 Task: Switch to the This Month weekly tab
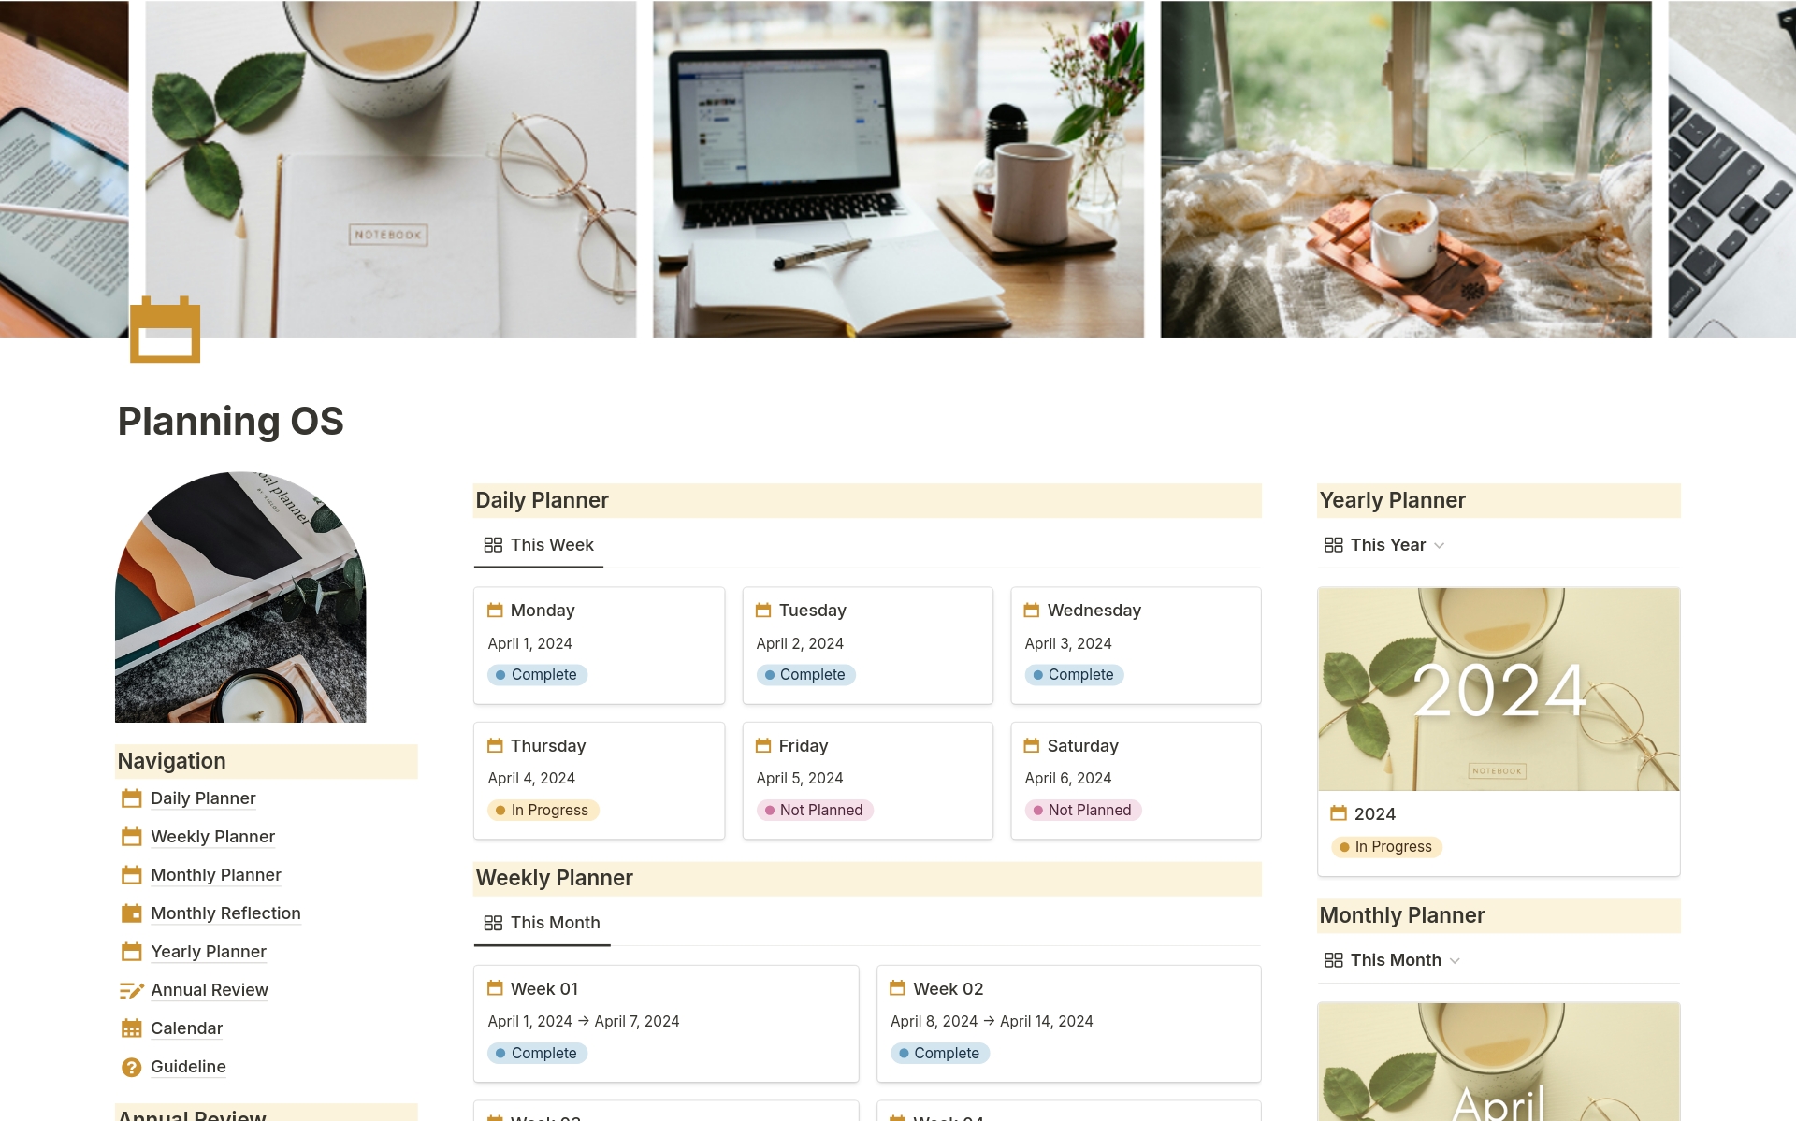tap(555, 922)
